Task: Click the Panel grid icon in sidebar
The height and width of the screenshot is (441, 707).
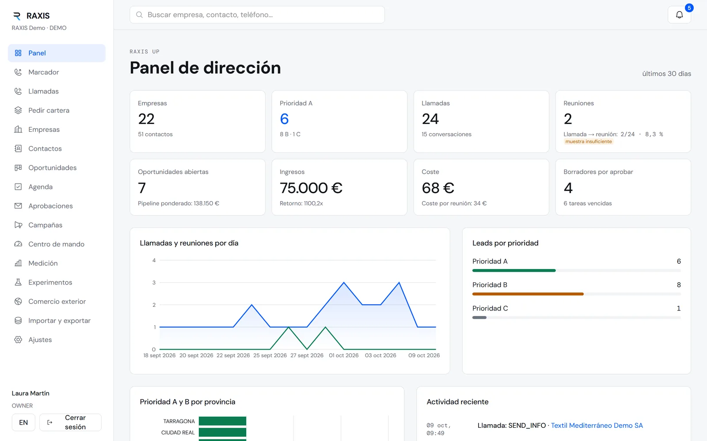Action: point(18,53)
